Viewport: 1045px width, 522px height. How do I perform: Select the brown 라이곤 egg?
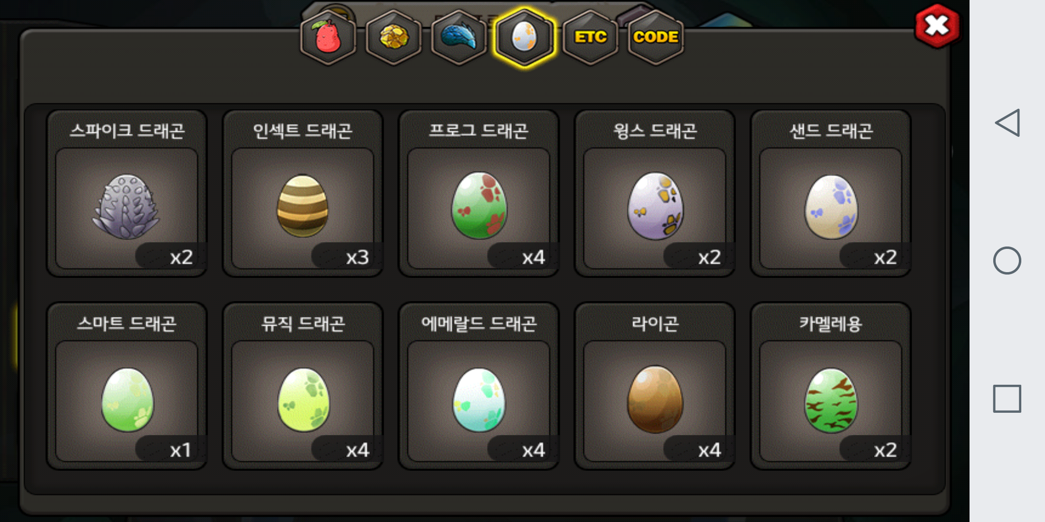[655, 386]
